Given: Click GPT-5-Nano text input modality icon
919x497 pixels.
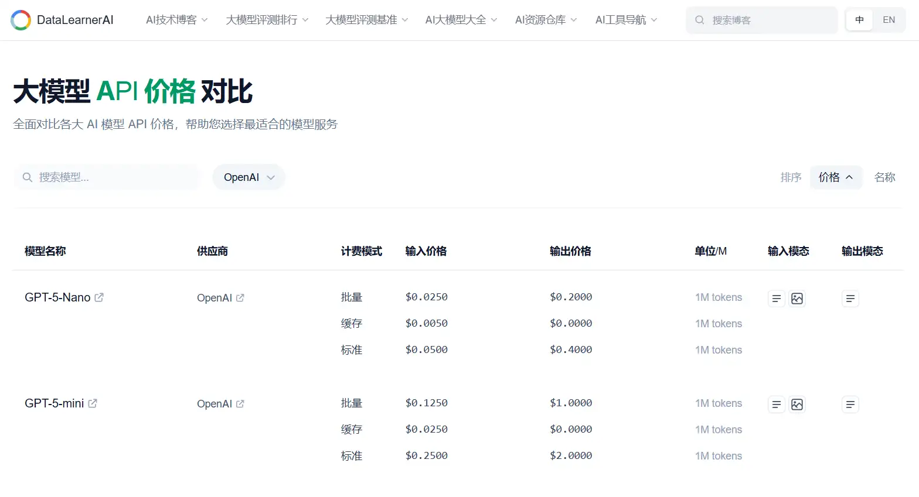Looking at the screenshot, I should [777, 299].
